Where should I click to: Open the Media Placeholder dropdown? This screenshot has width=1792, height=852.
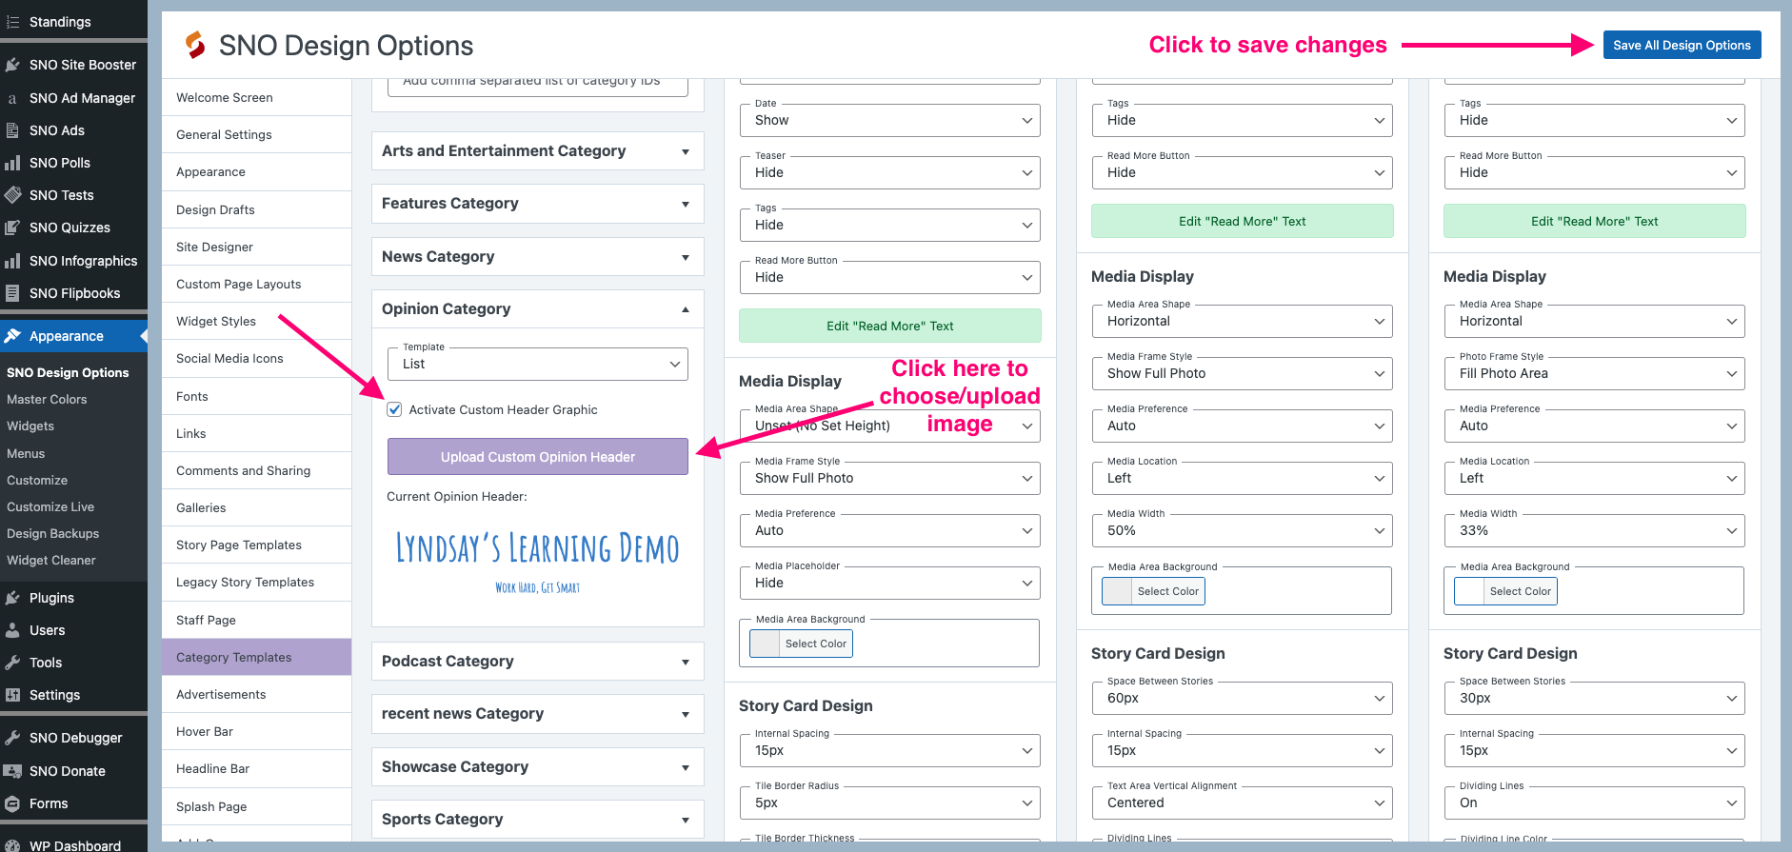coord(889,583)
